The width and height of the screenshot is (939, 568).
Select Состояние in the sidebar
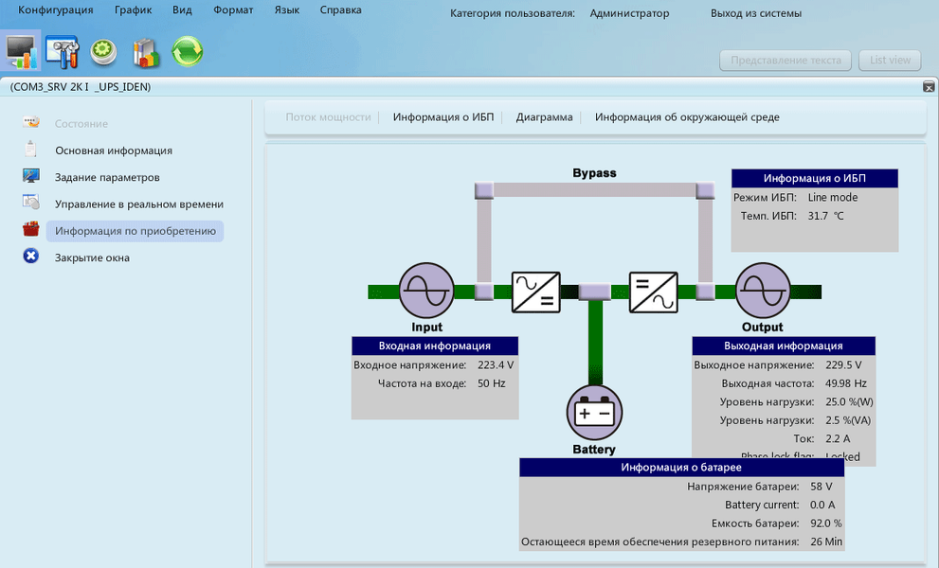click(x=81, y=124)
